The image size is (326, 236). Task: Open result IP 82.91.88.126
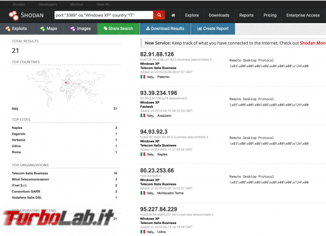click(x=157, y=54)
